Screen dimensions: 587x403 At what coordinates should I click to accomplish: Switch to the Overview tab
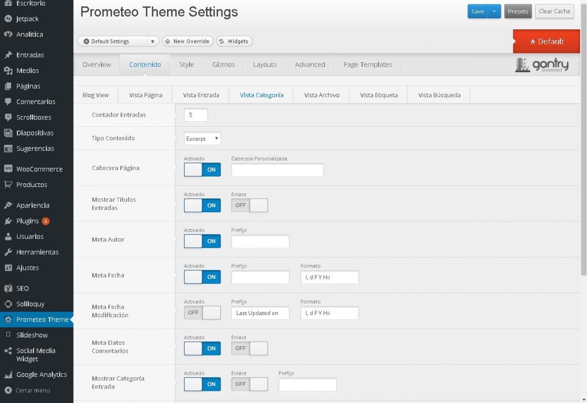(x=97, y=65)
